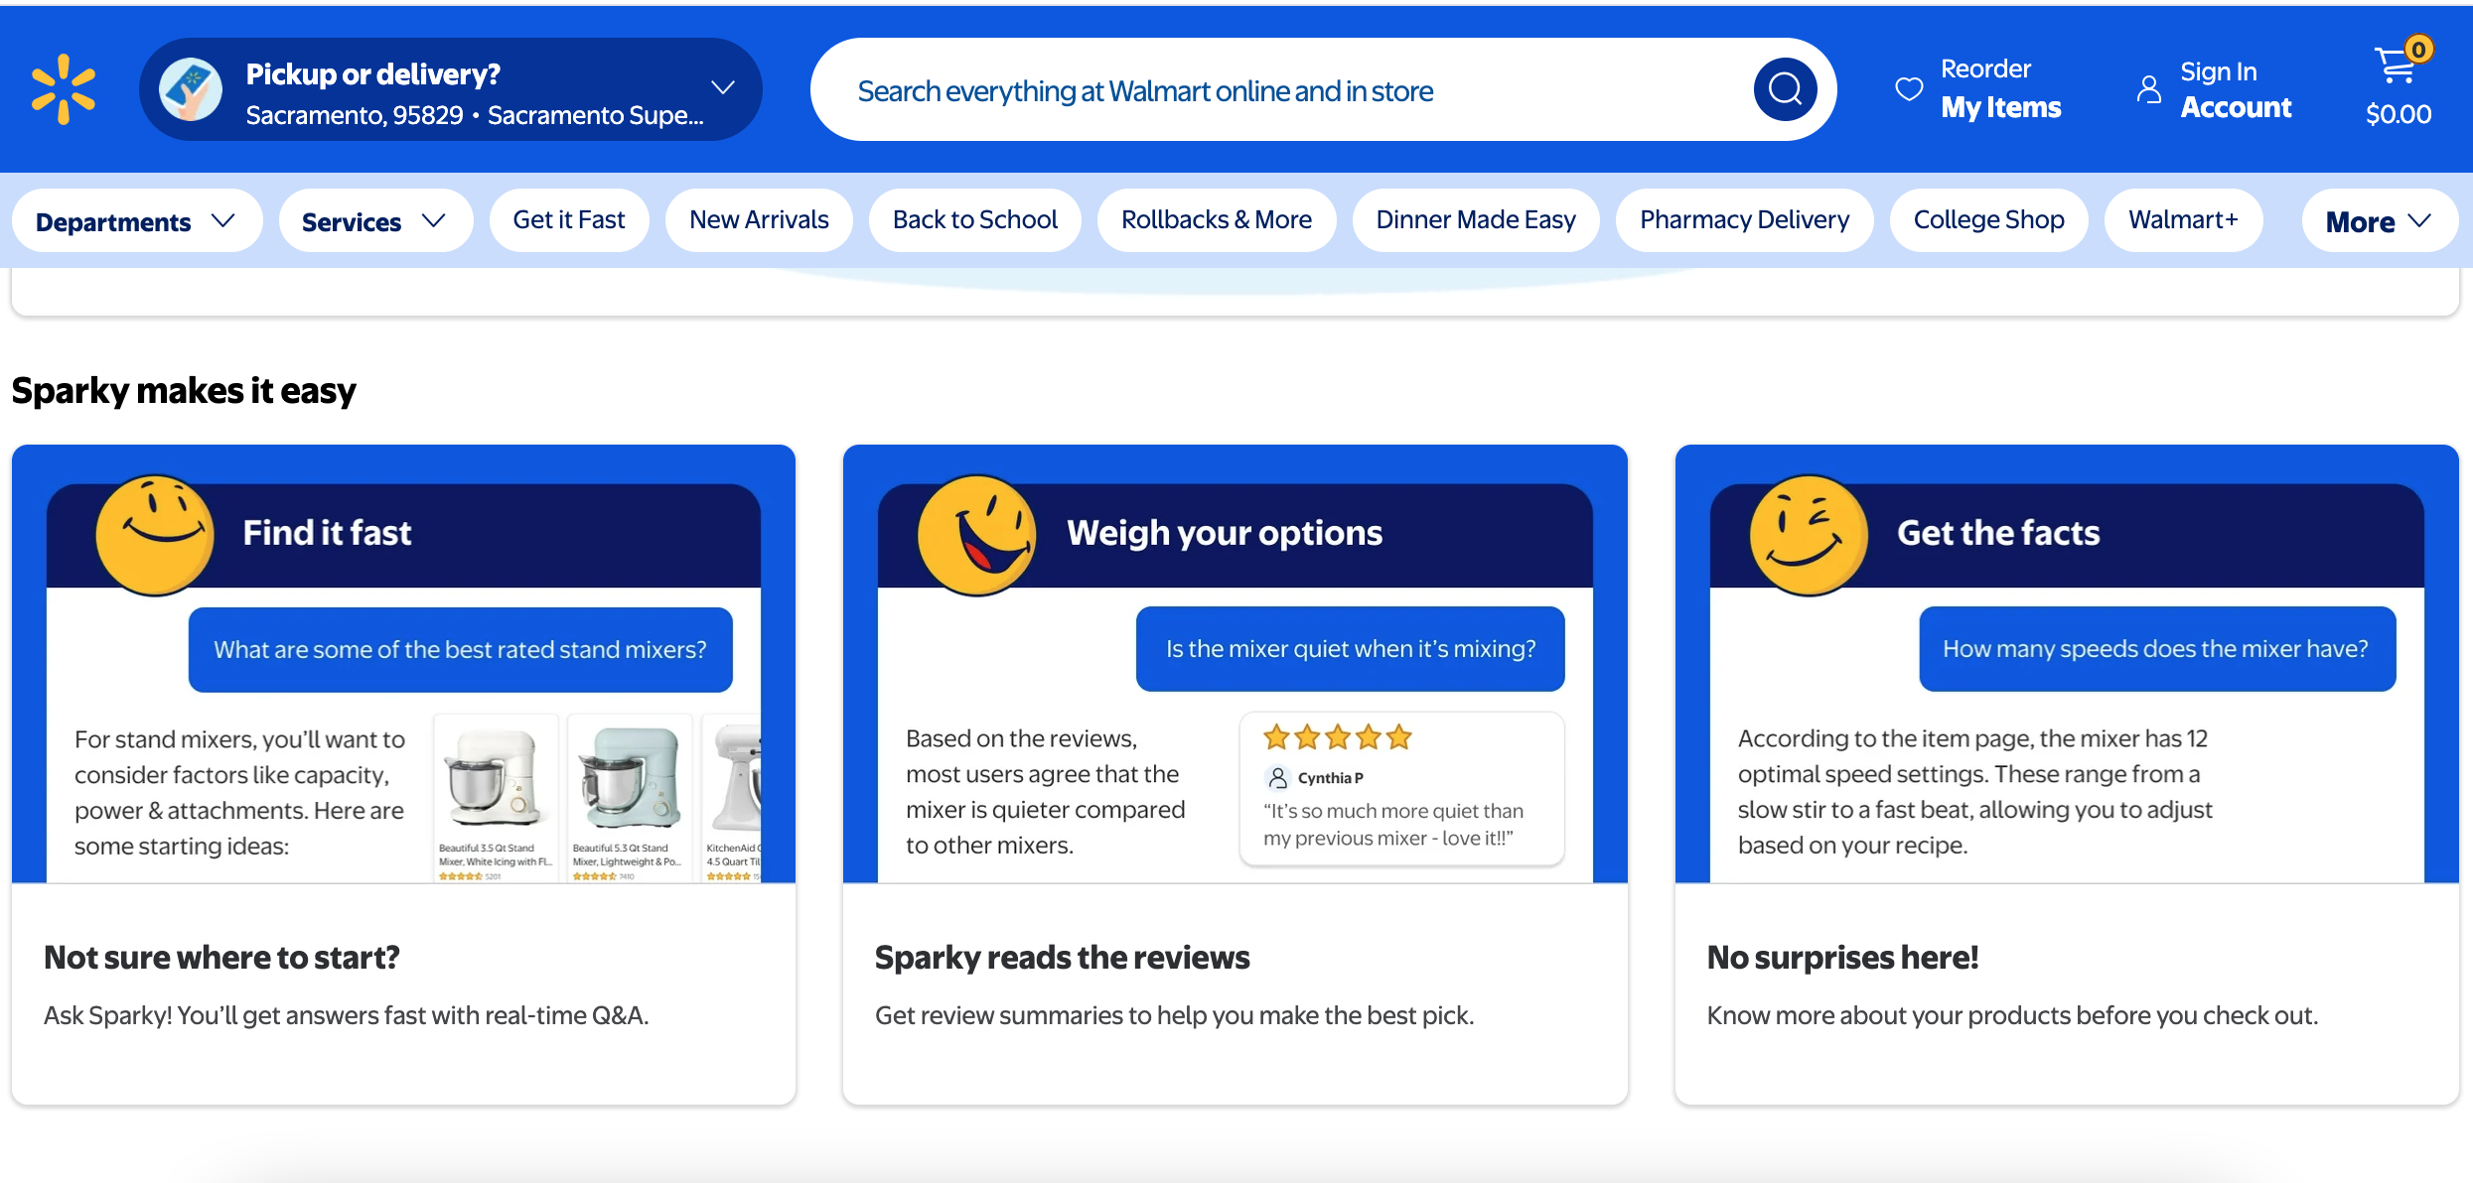Go to Back to School
This screenshot has height=1183, width=2473.
[975, 220]
